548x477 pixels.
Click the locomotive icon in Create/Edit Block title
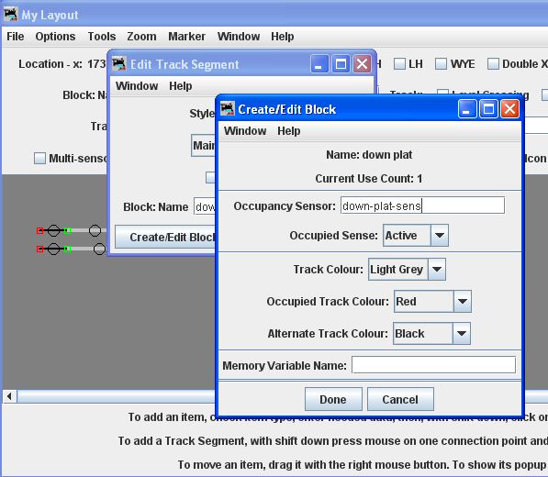pyautogui.click(x=228, y=109)
